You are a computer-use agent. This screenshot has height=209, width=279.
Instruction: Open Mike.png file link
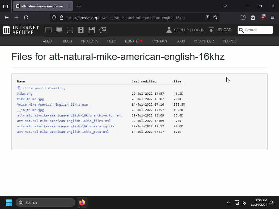pos(25,94)
